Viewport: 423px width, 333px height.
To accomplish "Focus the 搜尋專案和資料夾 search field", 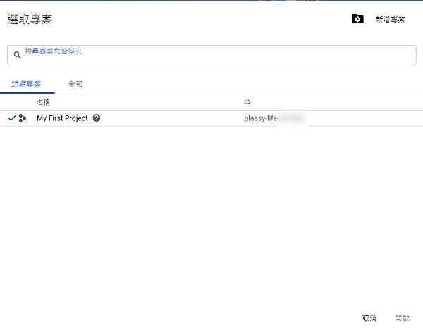I will [211, 55].
